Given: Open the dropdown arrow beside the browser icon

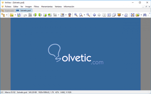Looking at the screenshot, I should (7, 15).
